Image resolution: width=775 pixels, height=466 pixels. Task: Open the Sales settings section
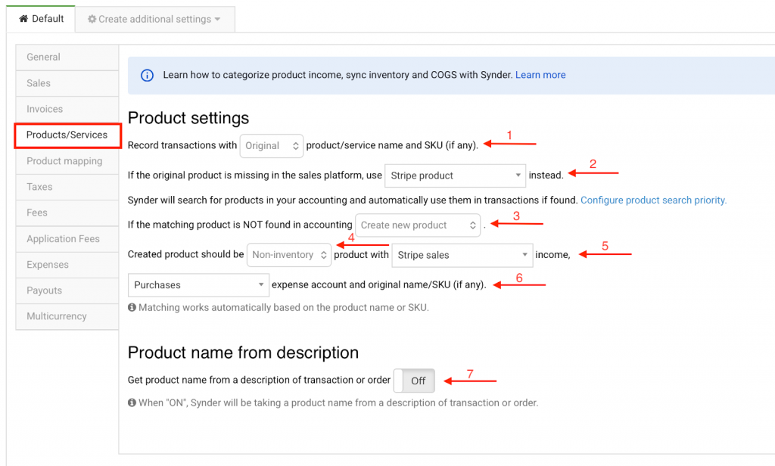(x=39, y=83)
